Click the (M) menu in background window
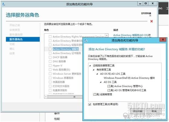 tap(160, 8)
